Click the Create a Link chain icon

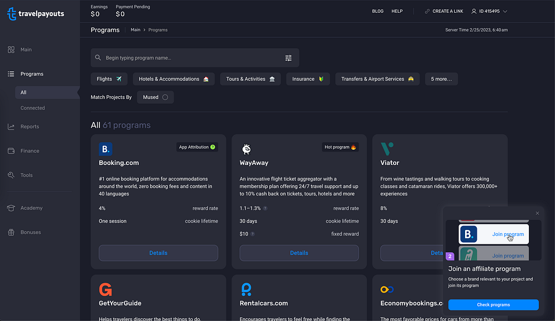[x=427, y=11]
